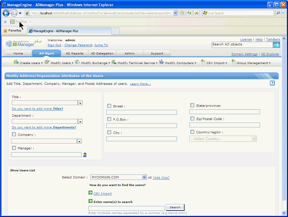The height and width of the screenshot is (217, 288).
Task: Enable the Manager checkbox
Action: [14, 148]
